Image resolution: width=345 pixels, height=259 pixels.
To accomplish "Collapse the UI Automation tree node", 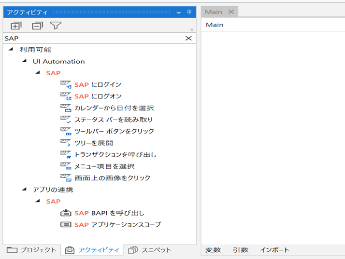I will pyautogui.click(x=24, y=61).
